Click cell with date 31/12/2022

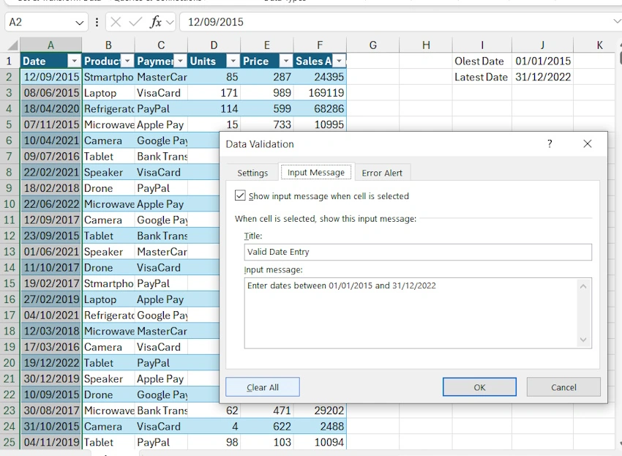tap(542, 77)
